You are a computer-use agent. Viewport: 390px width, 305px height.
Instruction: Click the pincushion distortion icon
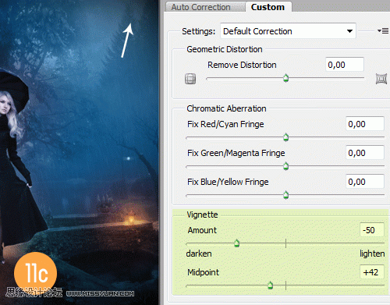click(381, 79)
